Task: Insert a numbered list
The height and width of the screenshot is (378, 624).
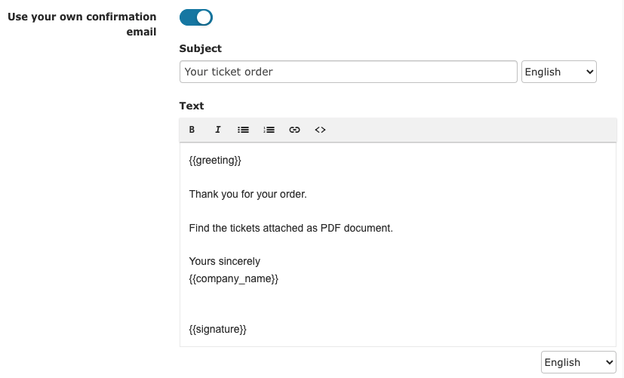Action: click(269, 130)
